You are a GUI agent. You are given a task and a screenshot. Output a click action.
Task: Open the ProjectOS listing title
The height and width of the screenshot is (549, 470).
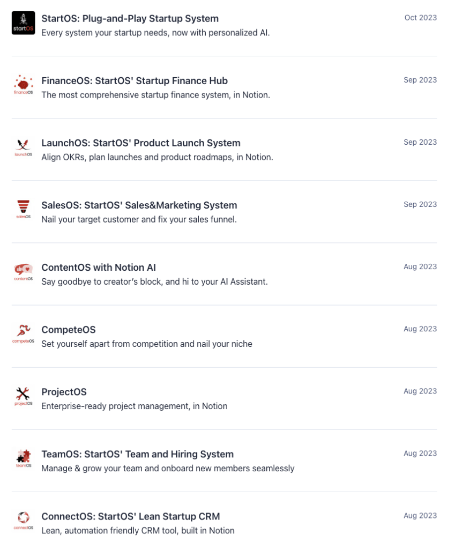click(x=64, y=392)
